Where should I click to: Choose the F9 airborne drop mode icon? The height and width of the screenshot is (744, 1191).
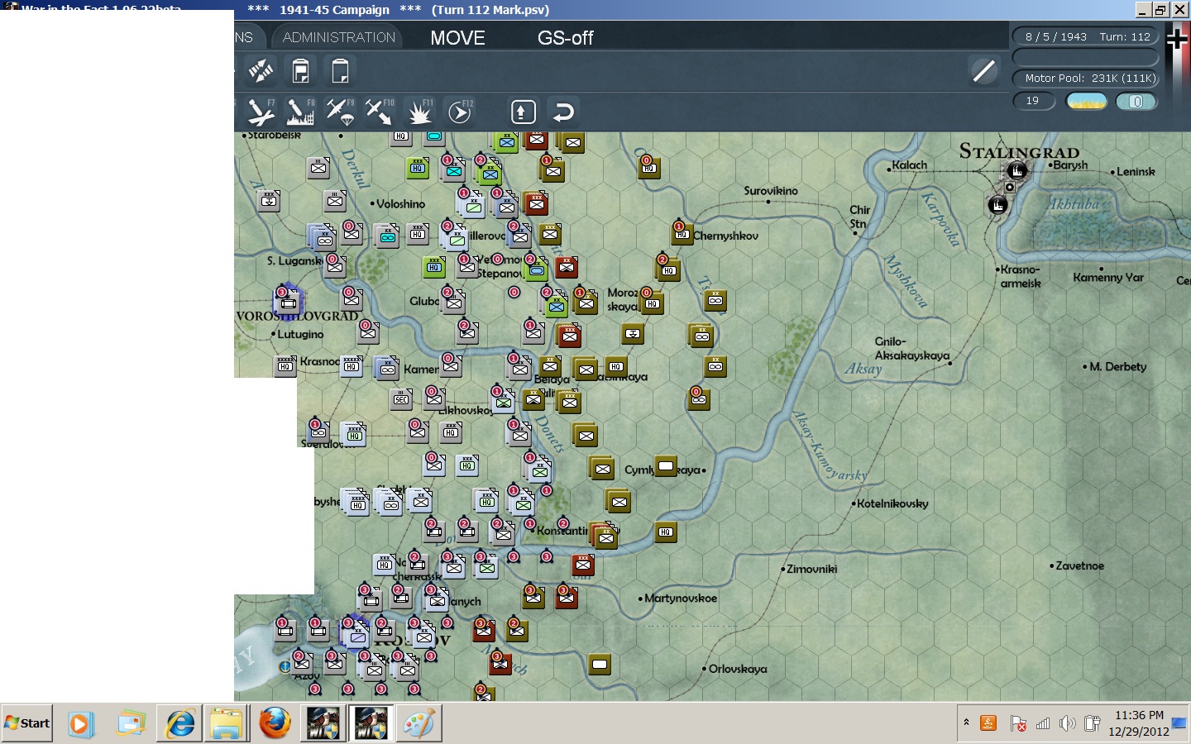(340, 112)
